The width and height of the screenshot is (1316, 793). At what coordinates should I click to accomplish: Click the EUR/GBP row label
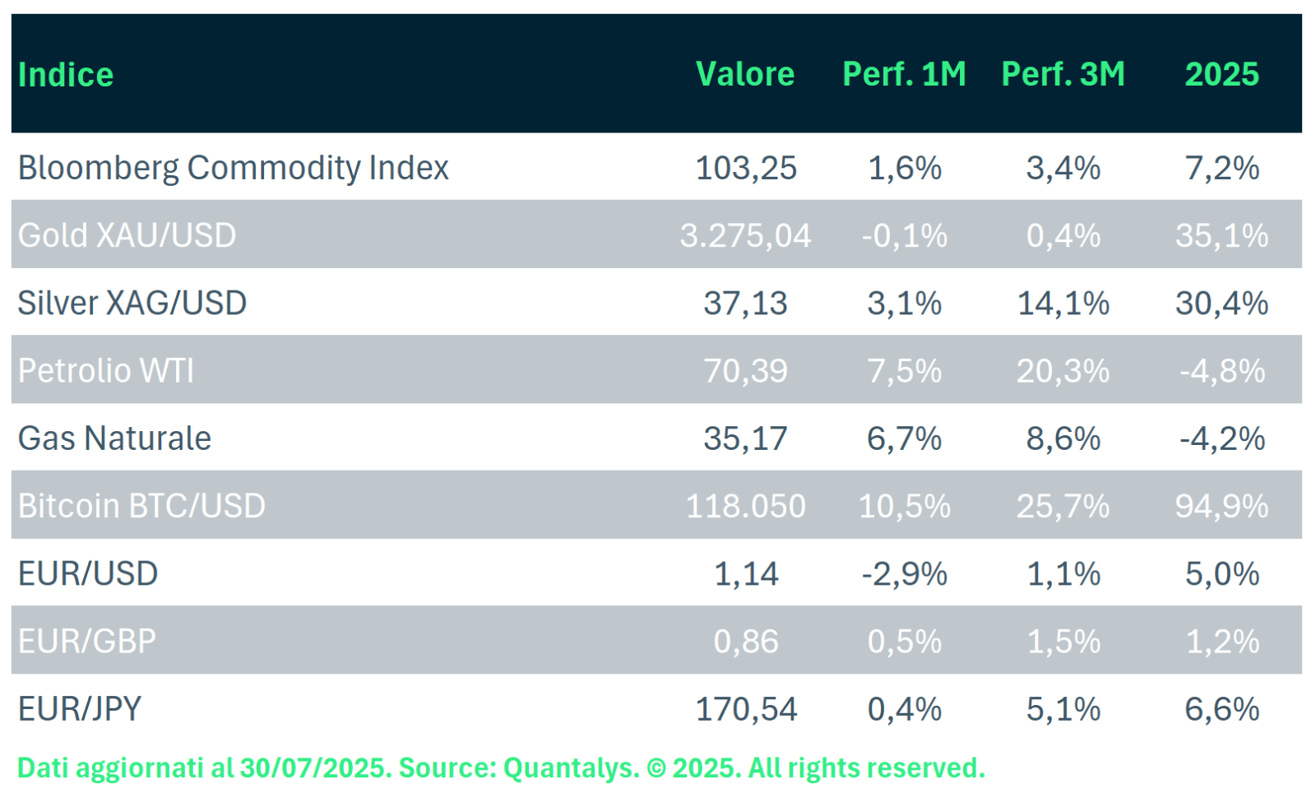coord(87,641)
